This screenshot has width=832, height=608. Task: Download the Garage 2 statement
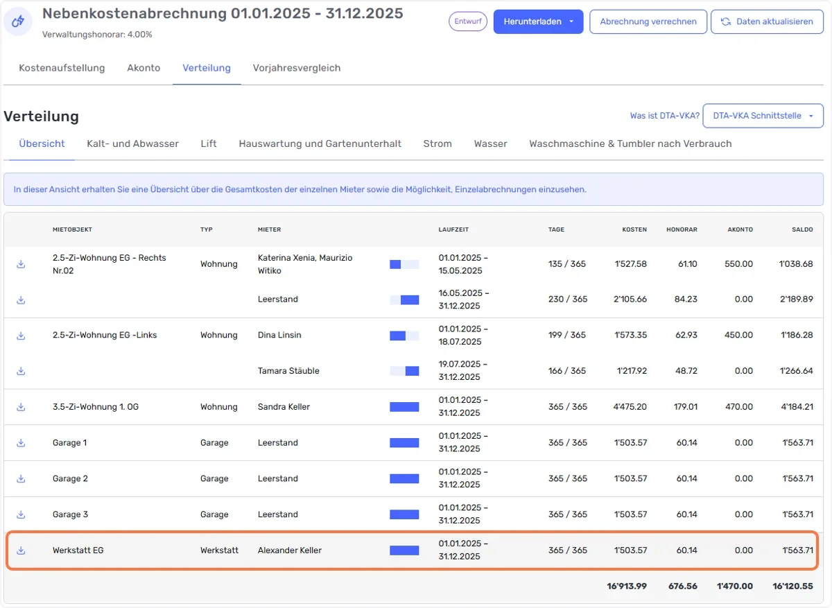click(21, 478)
